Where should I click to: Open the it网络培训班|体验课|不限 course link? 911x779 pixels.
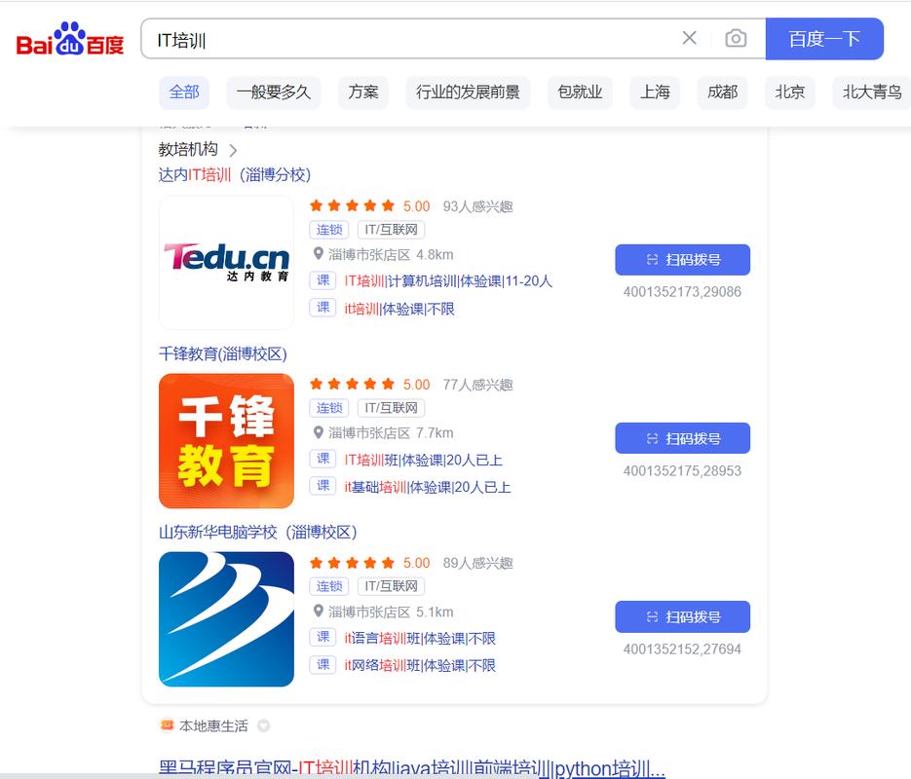coord(420,666)
